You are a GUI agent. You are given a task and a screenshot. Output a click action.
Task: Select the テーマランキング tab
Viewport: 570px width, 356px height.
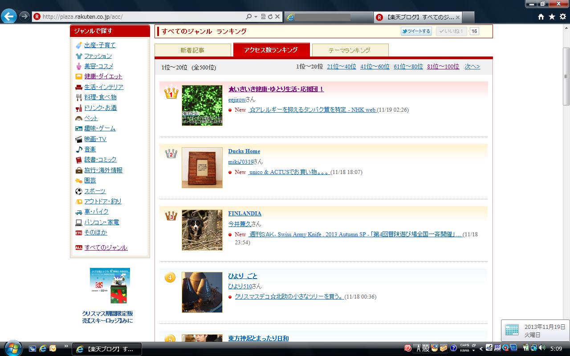tap(350, 50)
